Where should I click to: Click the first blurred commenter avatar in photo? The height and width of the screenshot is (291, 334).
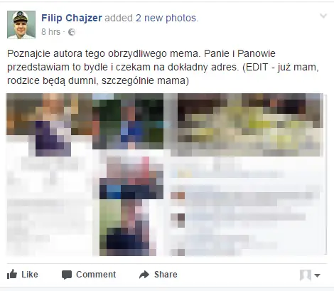[178, 196]
